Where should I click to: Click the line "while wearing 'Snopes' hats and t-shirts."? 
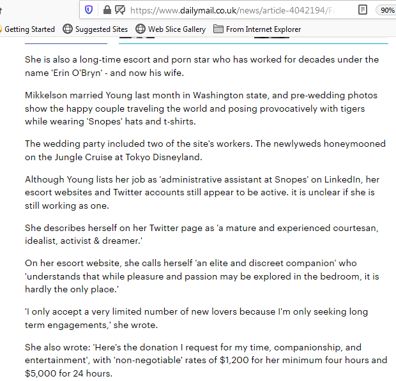coord(110,122)
